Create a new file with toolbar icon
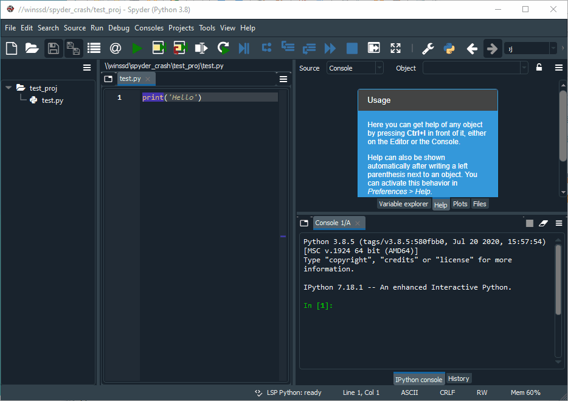Screen dimensions: 568x401 coord(12,48)
